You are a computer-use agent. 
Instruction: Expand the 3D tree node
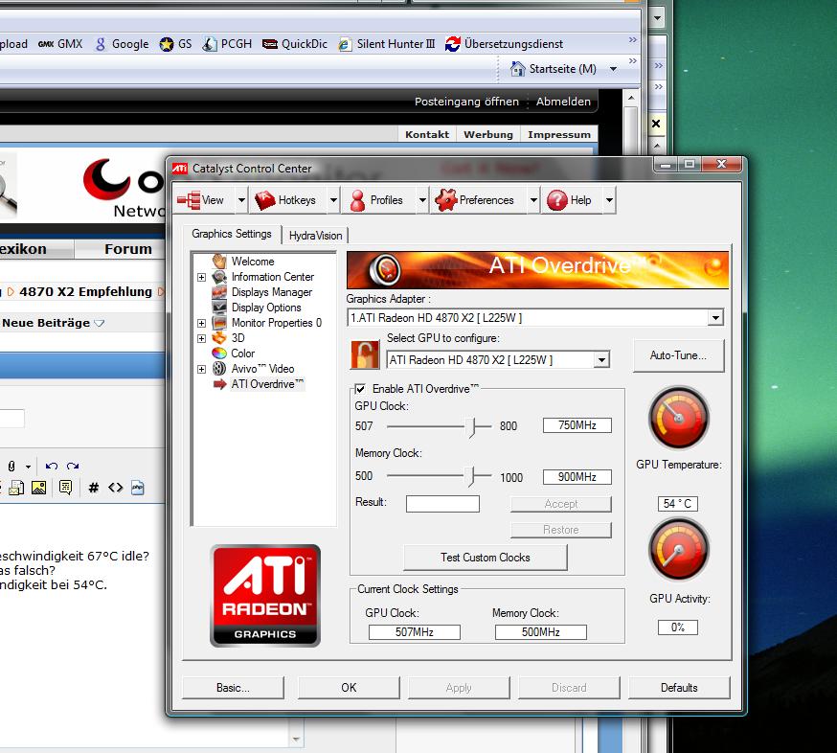coord(201,338)
